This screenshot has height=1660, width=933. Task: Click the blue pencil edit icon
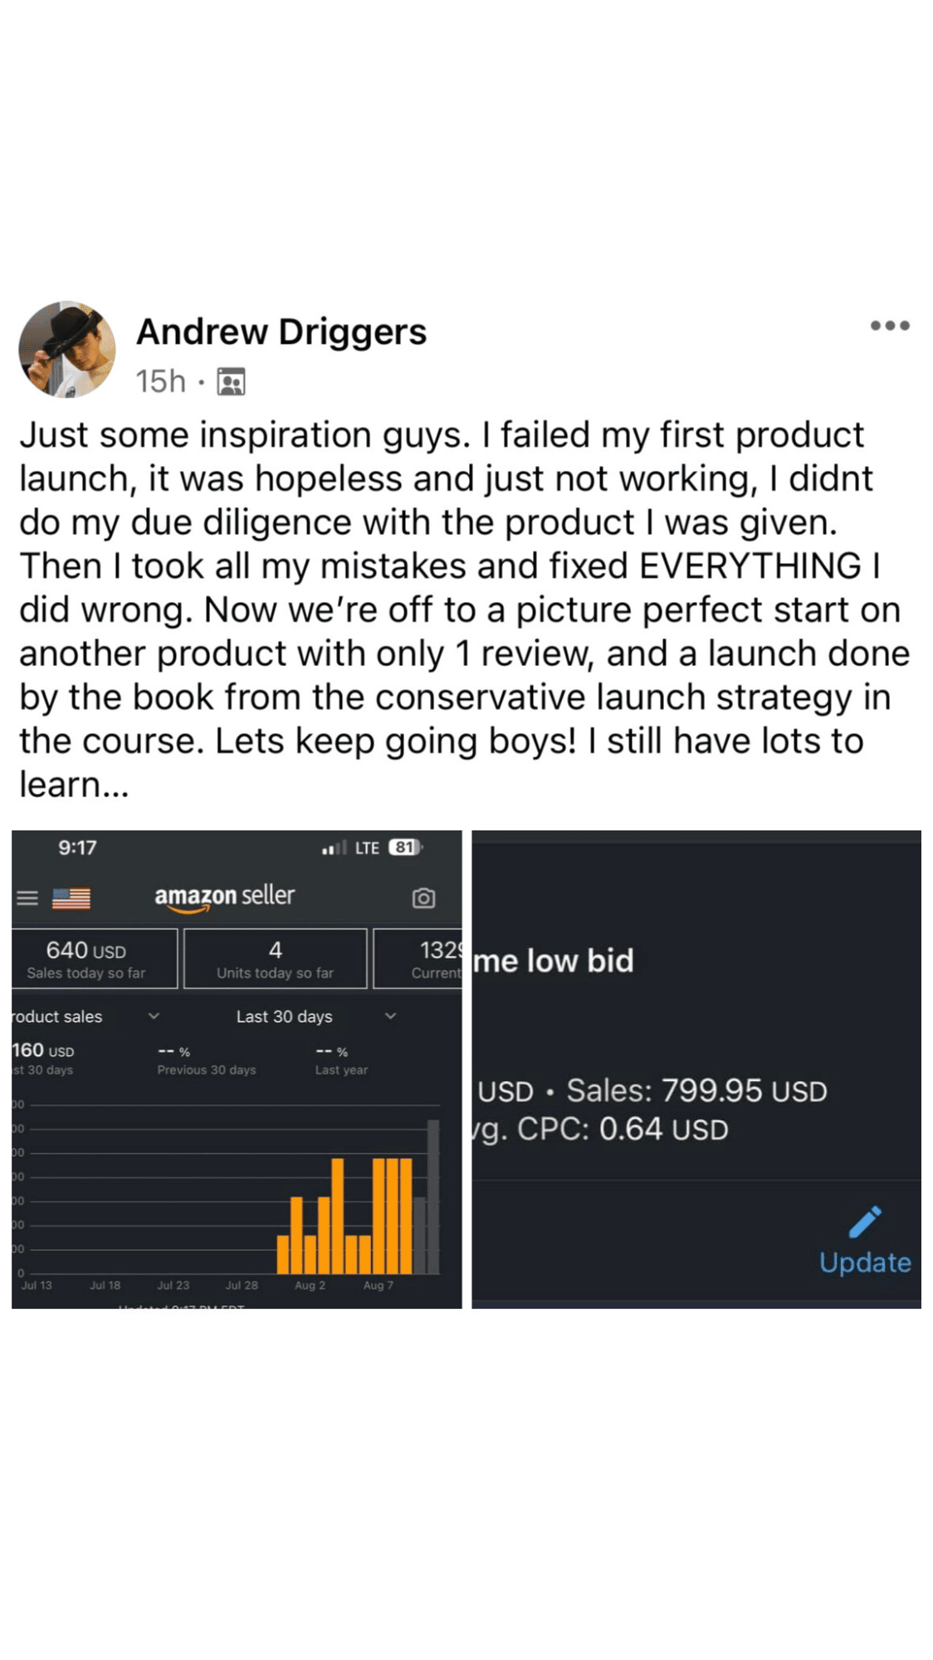point(865,1222)
